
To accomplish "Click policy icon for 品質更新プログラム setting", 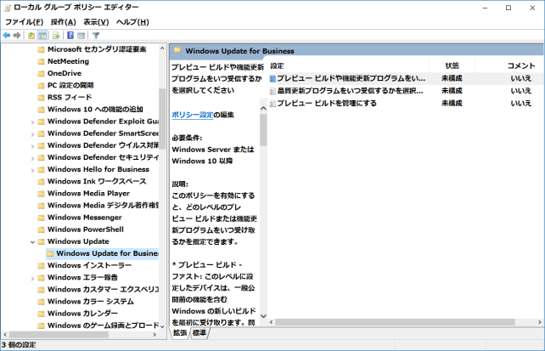I will (x=272, y=91).
